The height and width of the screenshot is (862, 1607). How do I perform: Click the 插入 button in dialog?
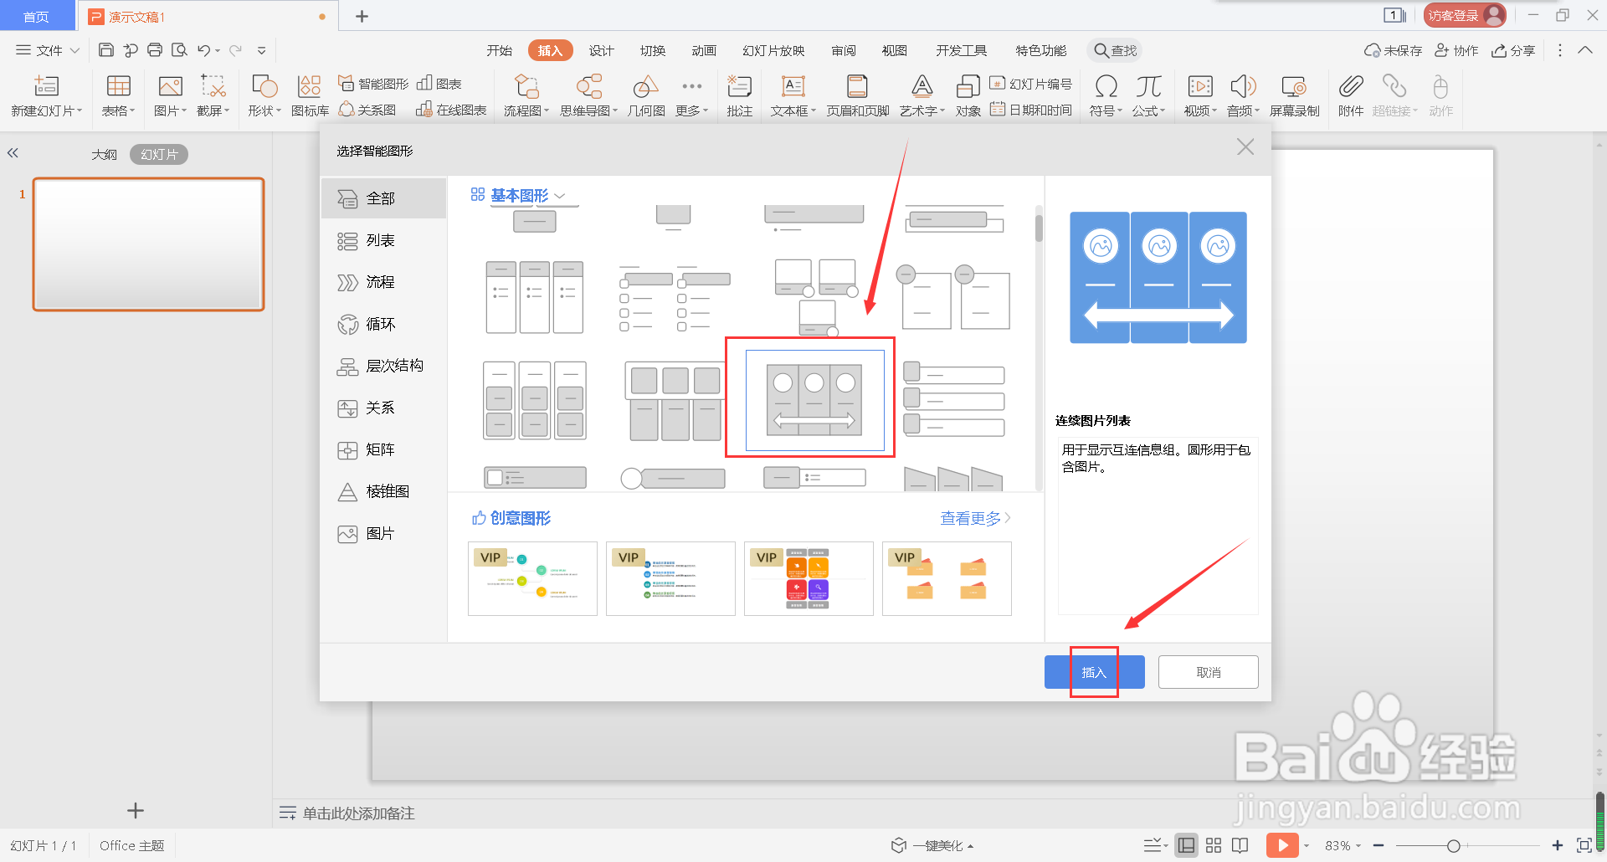(1094, 672)
